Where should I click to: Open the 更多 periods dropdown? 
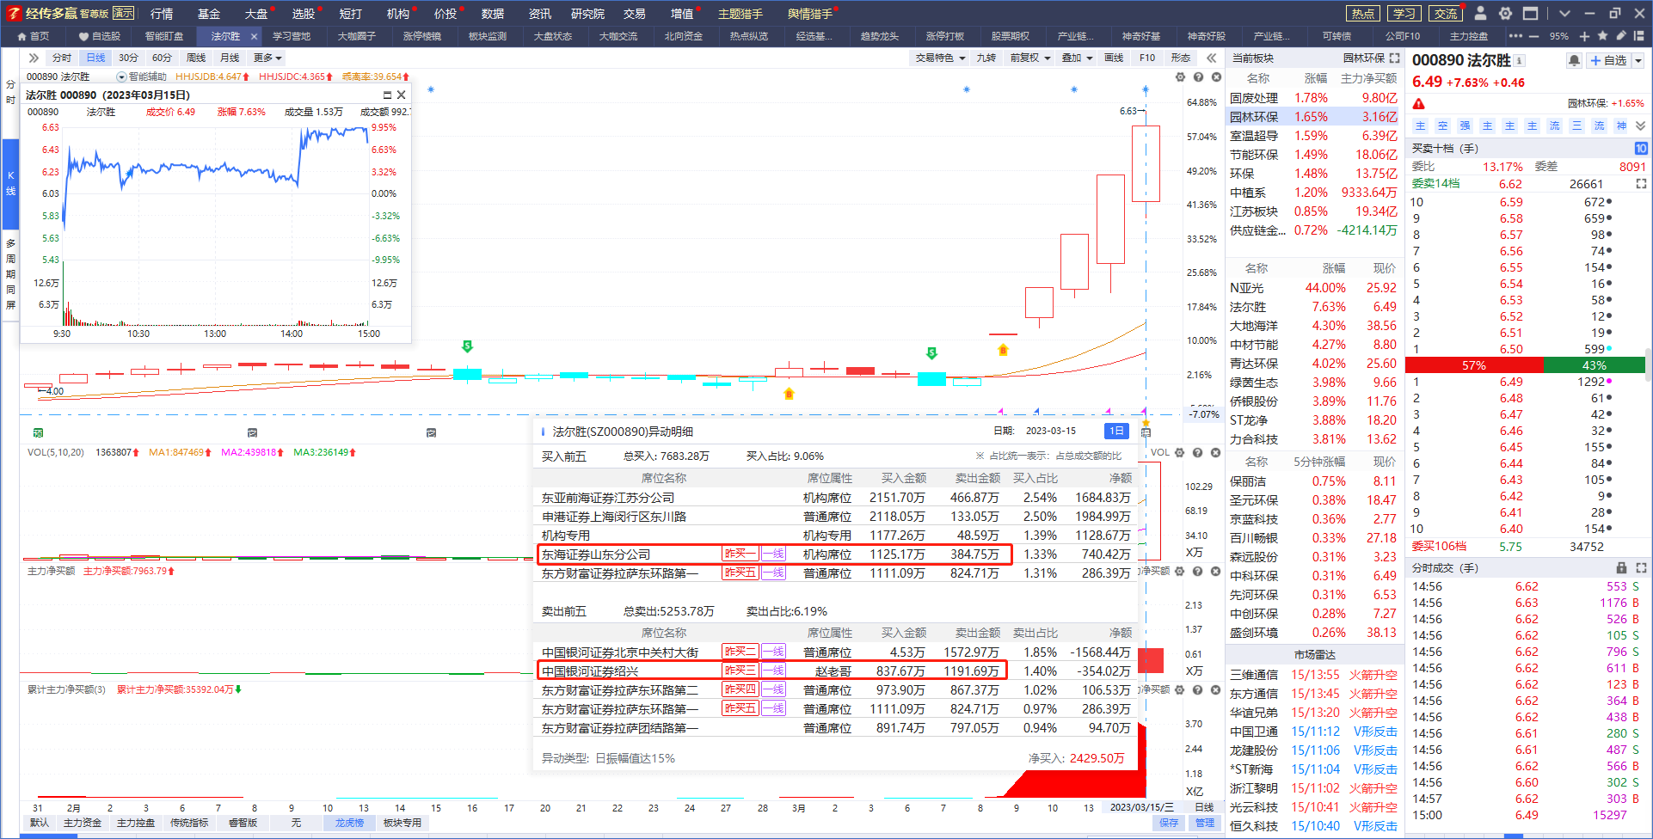[x=267, y=58]
